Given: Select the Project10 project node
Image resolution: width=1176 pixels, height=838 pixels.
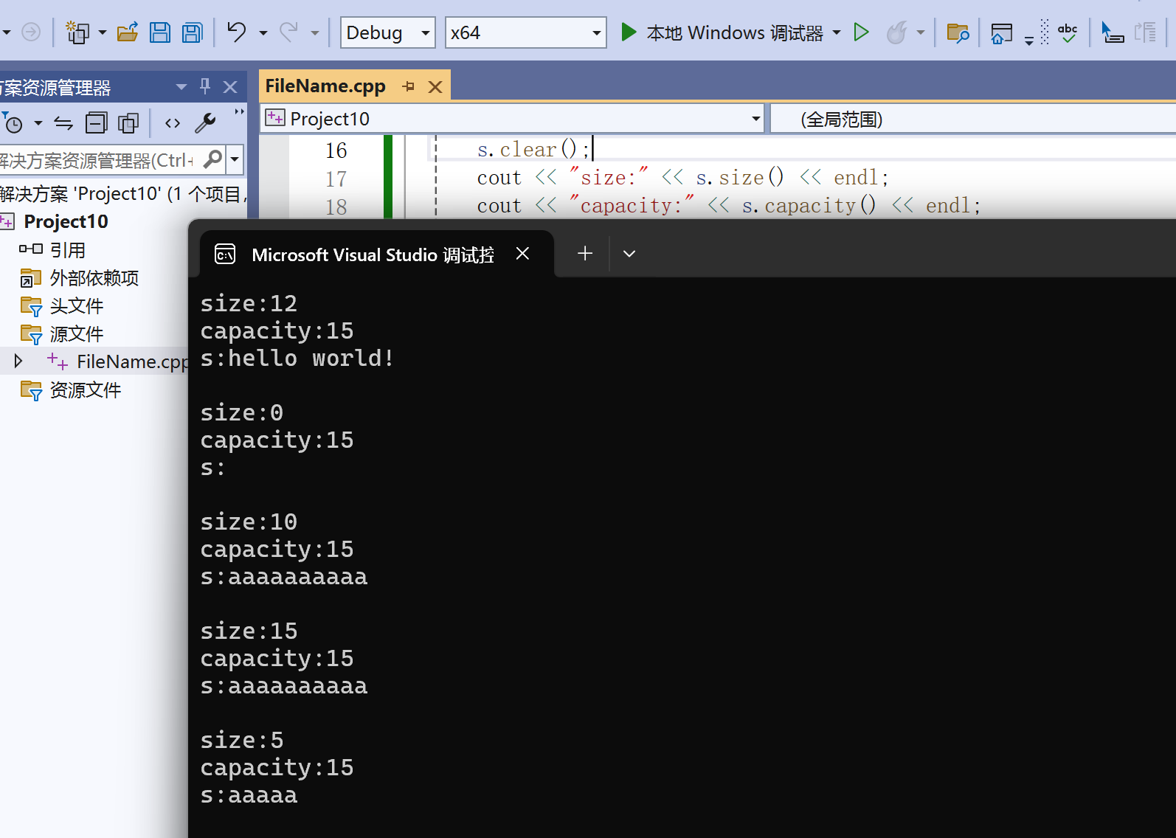Looking at the screenshot, I should coord(66,221).
